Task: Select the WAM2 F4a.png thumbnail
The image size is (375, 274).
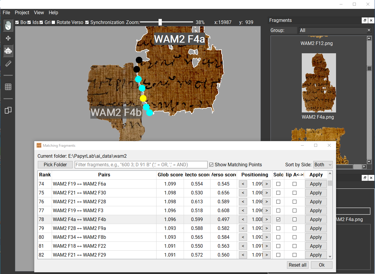Action: (319, 83)
